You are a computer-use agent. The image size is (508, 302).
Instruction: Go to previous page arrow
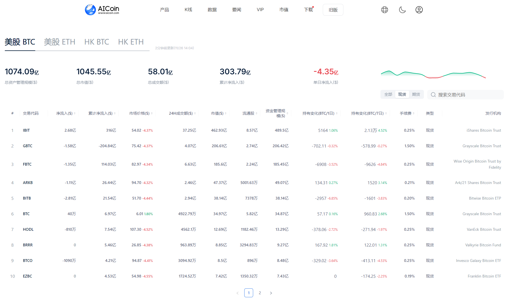click(x=238, y=293)
